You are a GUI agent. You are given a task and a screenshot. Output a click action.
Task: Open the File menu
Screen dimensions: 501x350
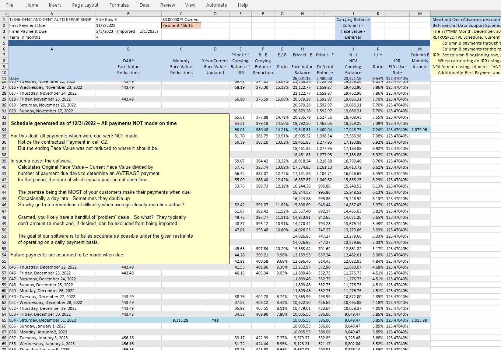10,5
